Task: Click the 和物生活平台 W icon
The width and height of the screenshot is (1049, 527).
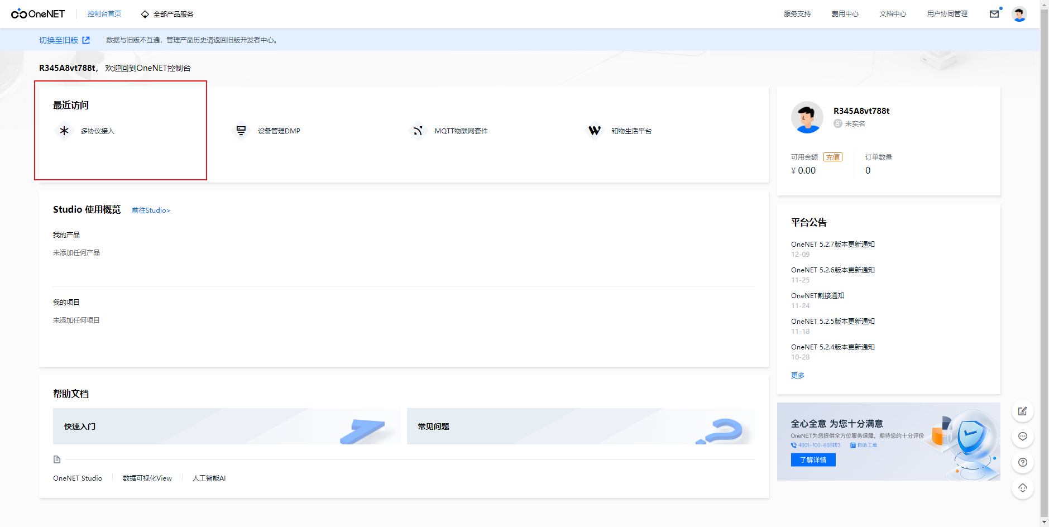Action: click(x=595, y=131)
